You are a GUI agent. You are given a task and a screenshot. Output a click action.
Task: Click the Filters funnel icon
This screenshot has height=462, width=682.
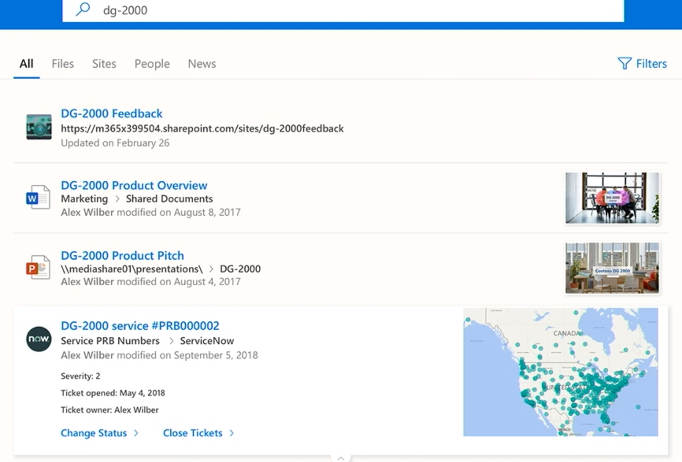tap(624, 64)
